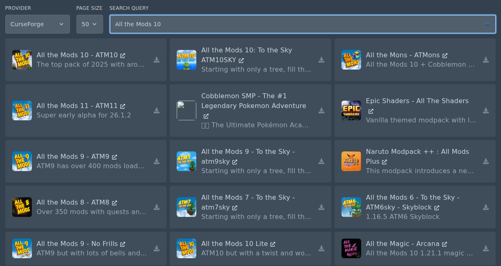Screen dimensions: 501x266
Task: Select '1.16.5 ATM6 Skyblock' description text
Action: [403, 217]
